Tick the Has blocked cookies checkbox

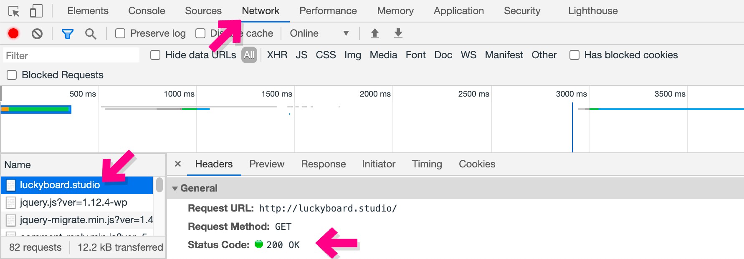(x=574, y=55)
